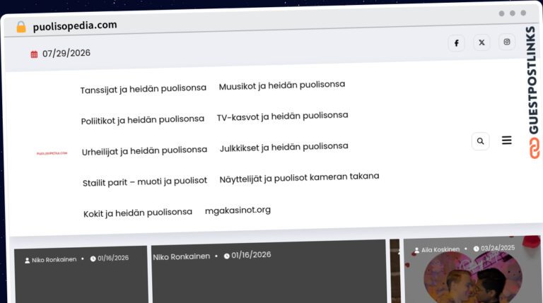
Task: Click user icon beside small Niko Ronkainen
Action: pos(28,261)
